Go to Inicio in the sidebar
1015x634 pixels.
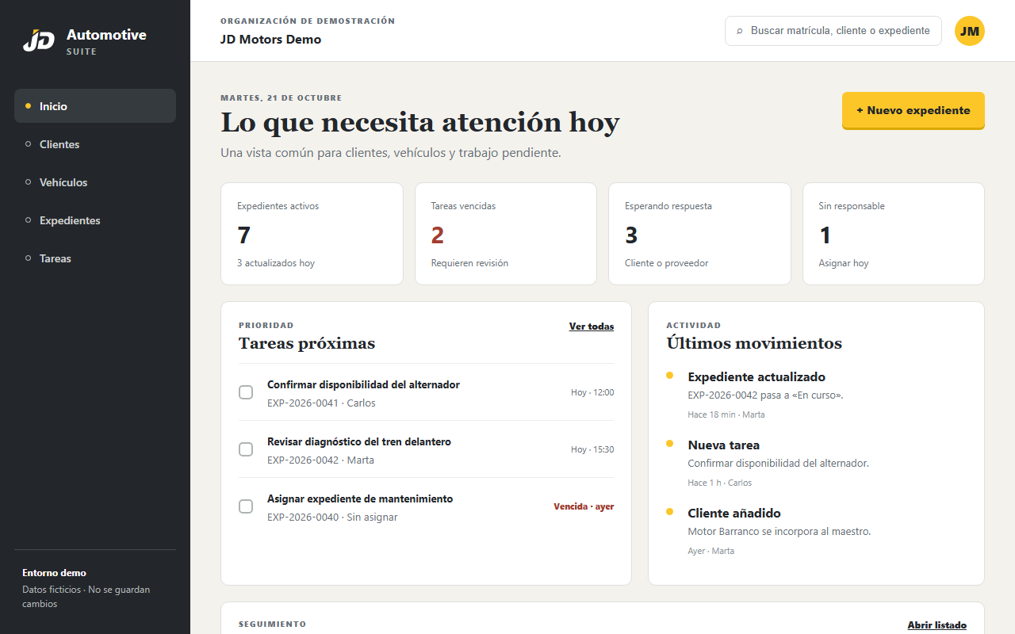95,106
